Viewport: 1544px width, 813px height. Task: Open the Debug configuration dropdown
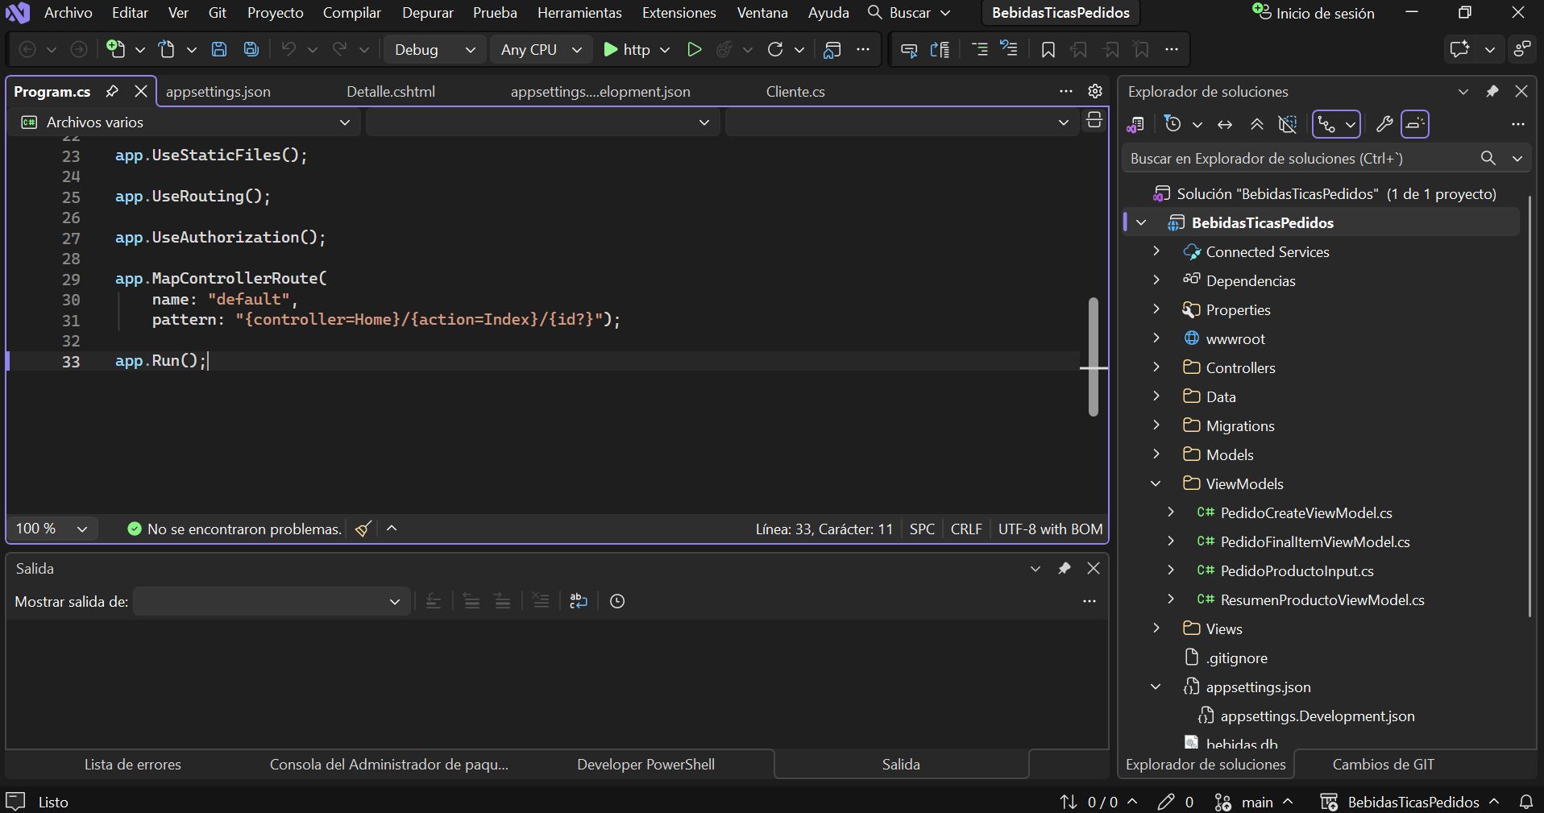click(434, 49)
